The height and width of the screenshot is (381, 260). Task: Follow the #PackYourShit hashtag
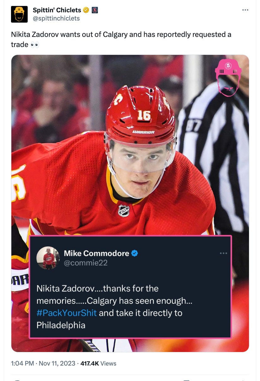pos(67,313)
